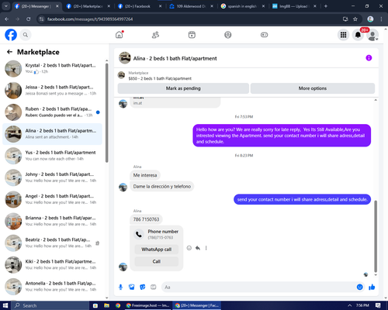Viewport: 388px width, 310px height.
Task: Open Kiki conversation in the list
Action: click(x=52, y=265)
